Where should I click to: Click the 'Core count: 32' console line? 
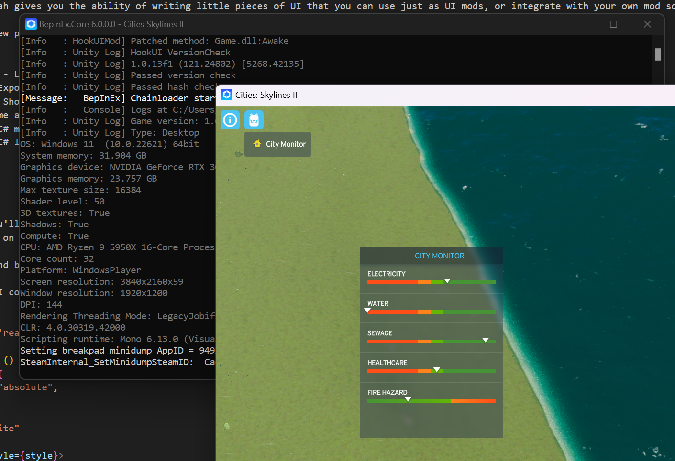57,259
